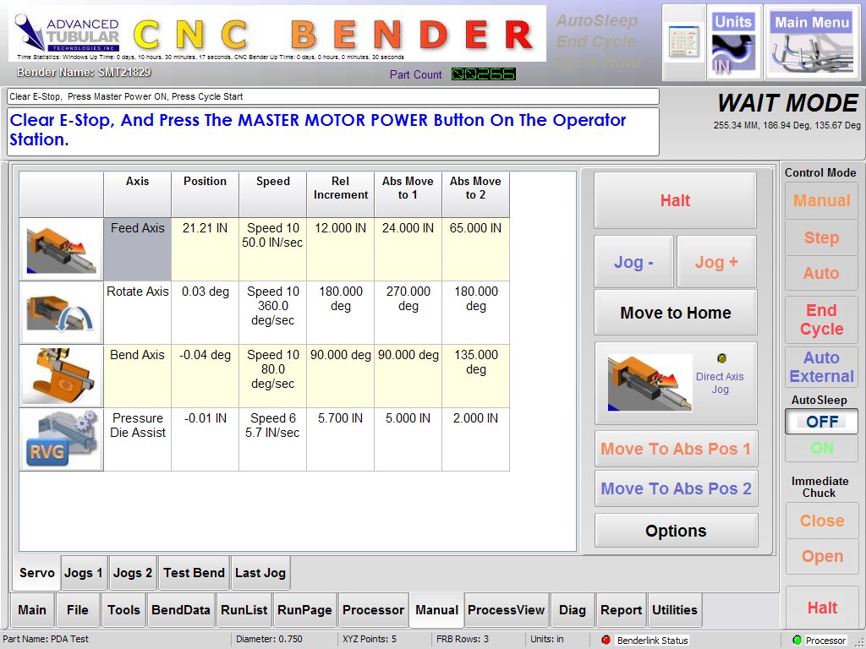Click Move To Abs Pos 1
This screenshot has height=649, width=866.
(676, 450)
